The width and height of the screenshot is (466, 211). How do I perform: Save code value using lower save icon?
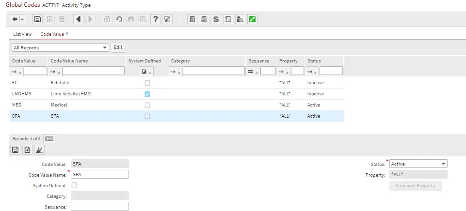pyautogui.click(x=16, y=150)
